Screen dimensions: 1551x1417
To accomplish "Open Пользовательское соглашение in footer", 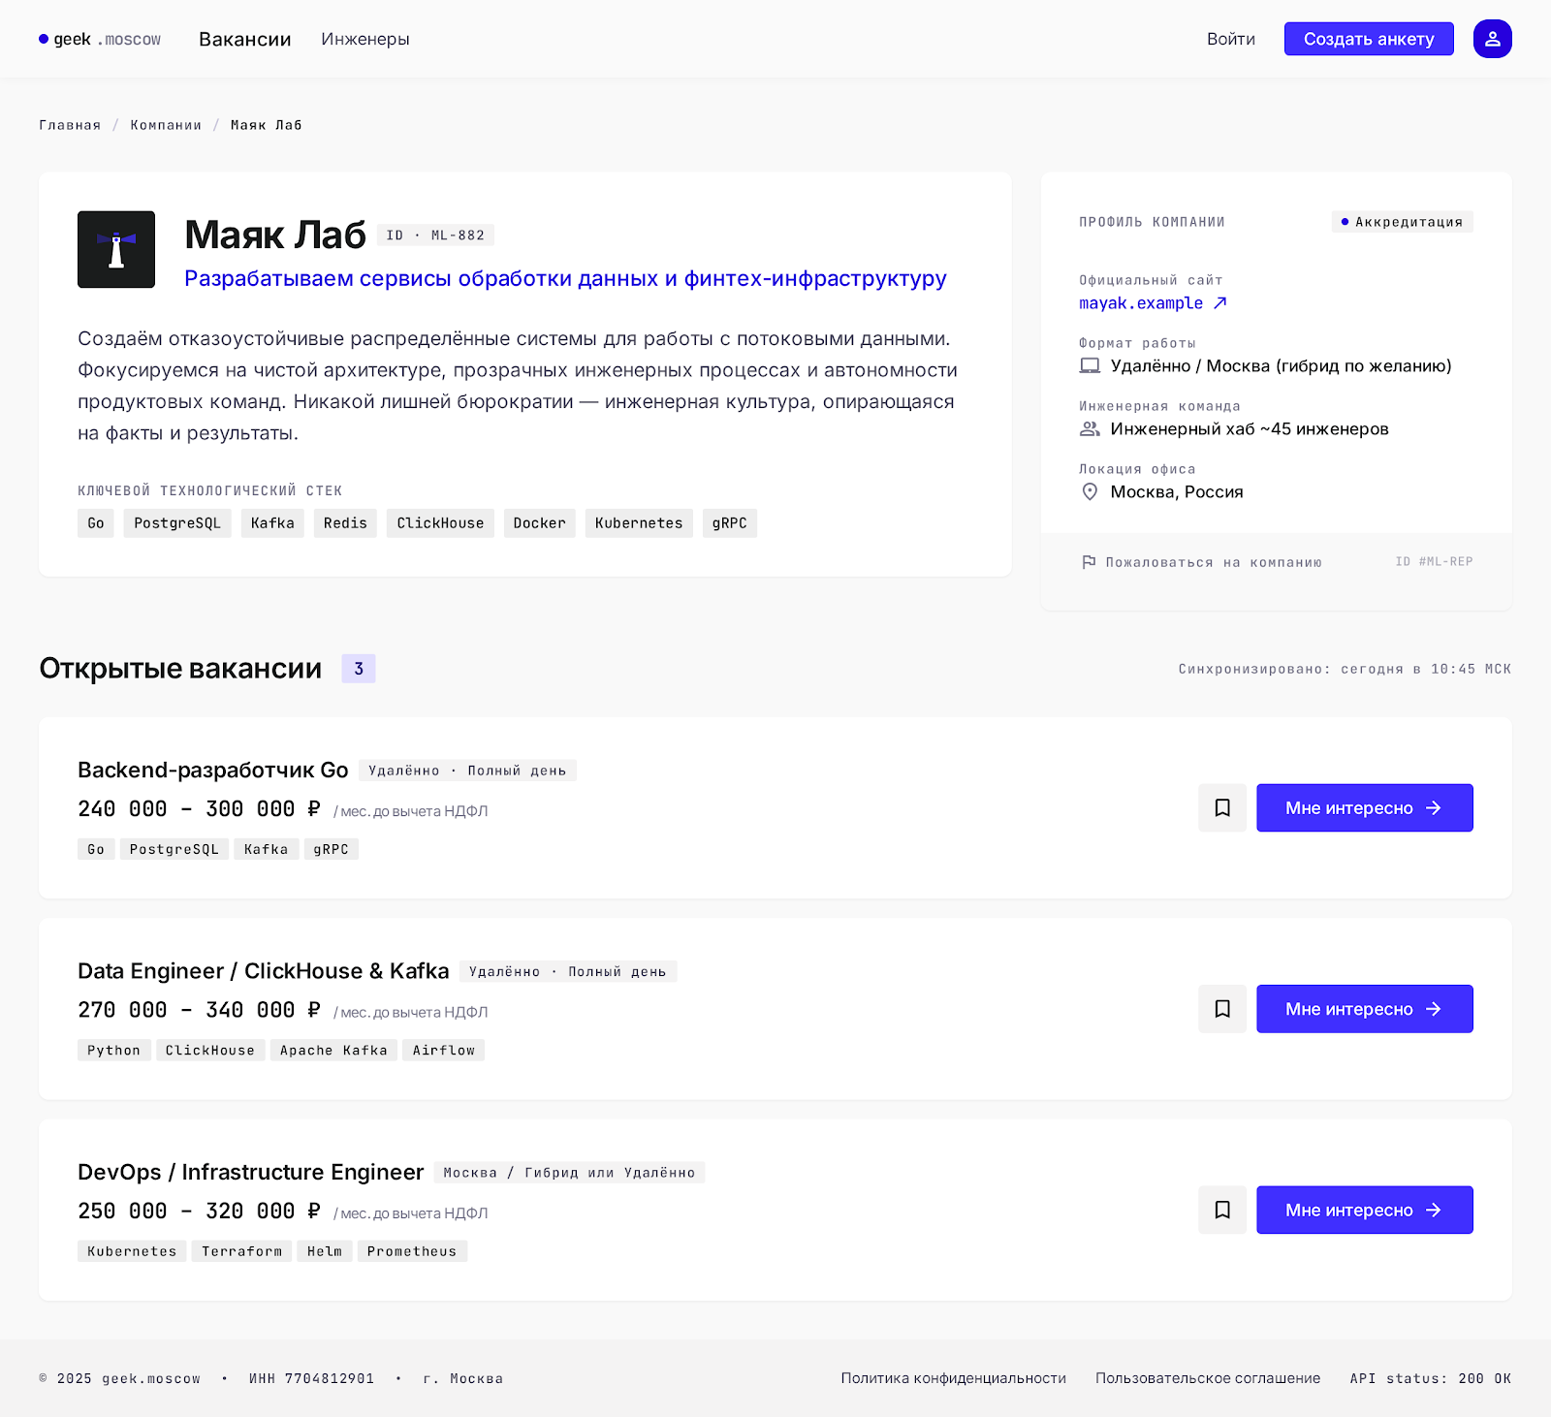I will 1208,1378.
